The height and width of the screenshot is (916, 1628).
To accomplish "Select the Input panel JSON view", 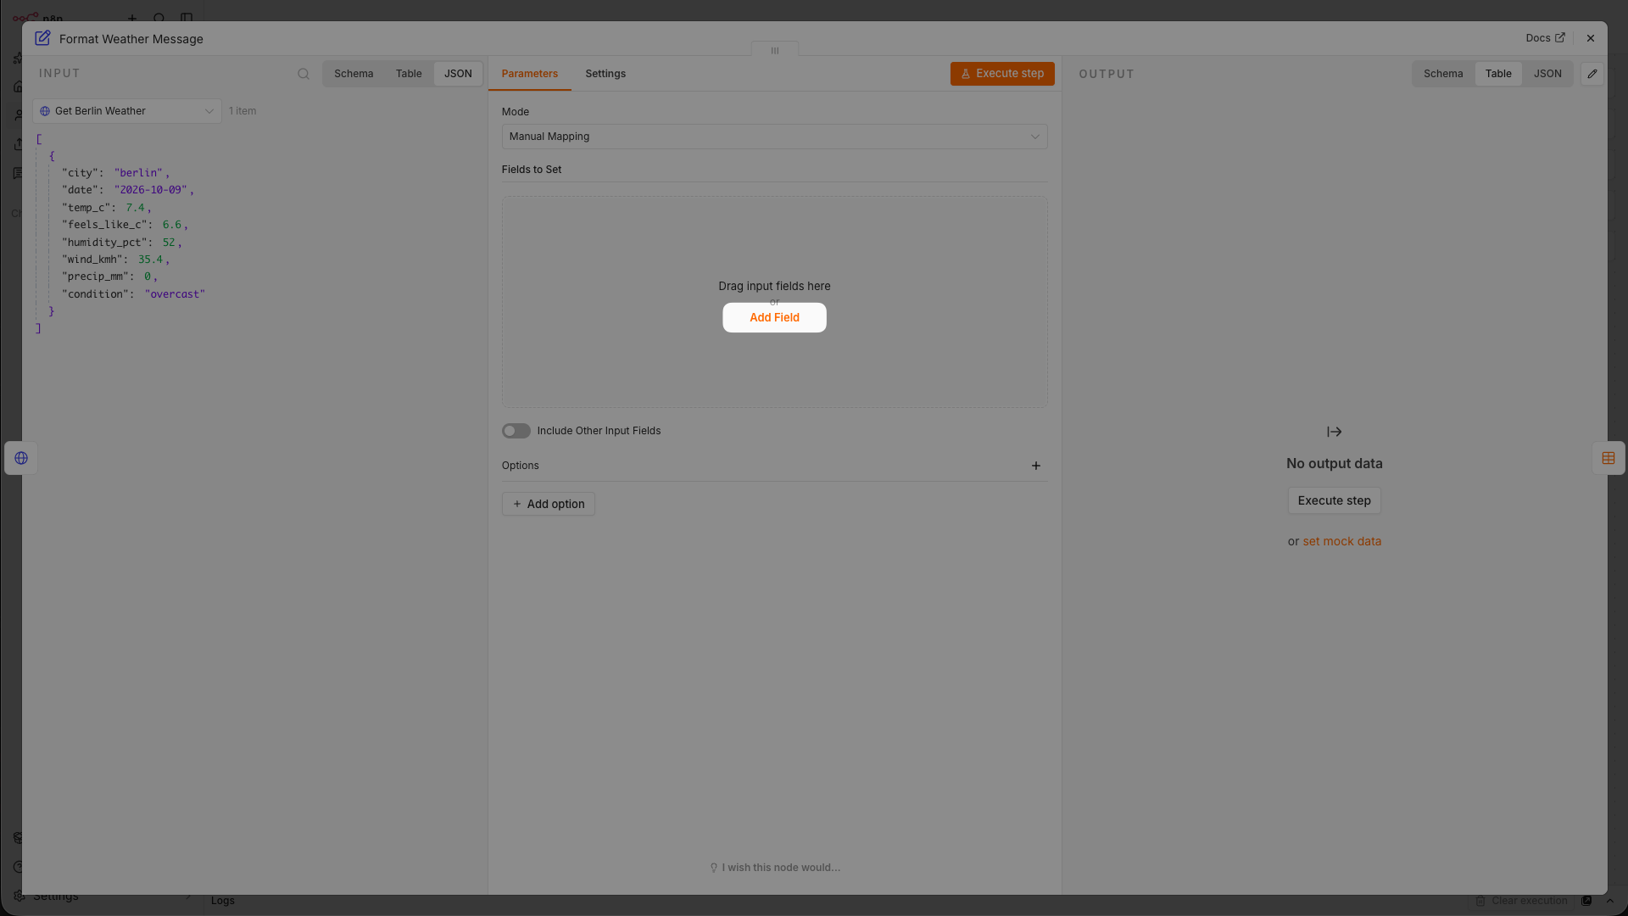I will [458, 74].
